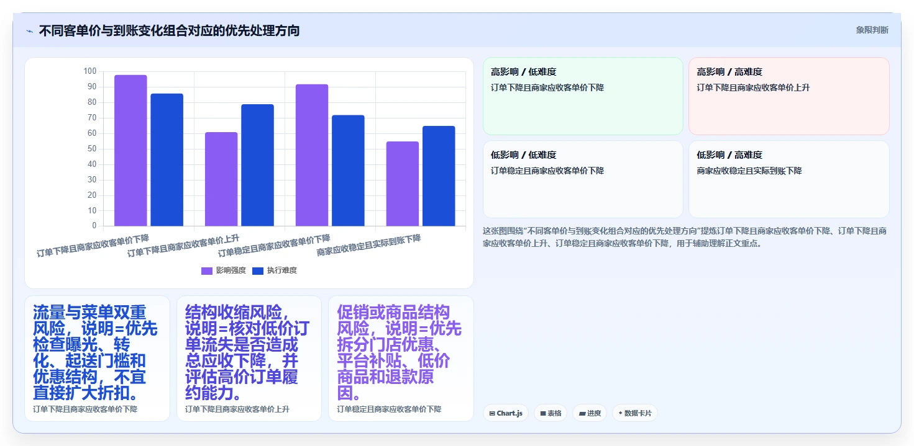This screenshot has height=446, width=914.
Task: Click the y-axis value 0
Action: [94, 226]
